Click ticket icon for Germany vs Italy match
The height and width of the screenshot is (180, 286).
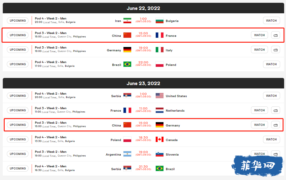pos(275,49)
